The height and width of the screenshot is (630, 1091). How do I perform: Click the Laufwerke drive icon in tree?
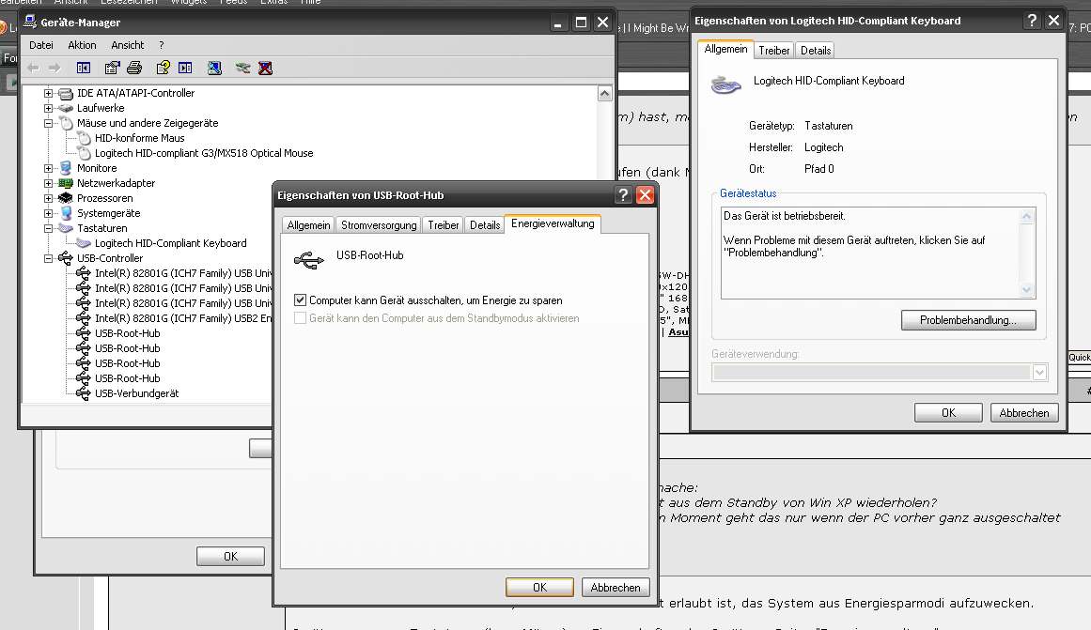[66, 108]
